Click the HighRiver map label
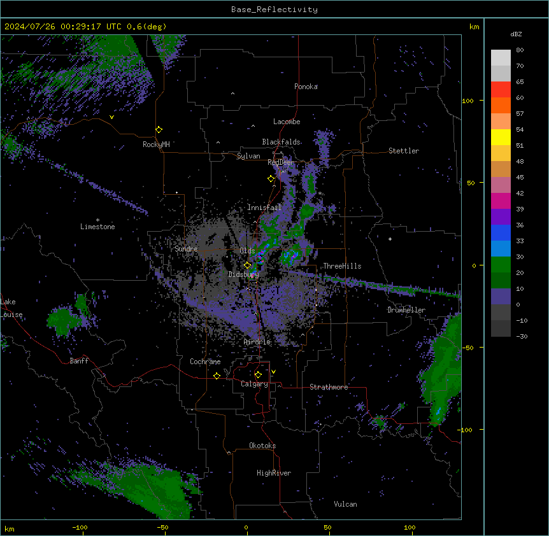Viewport: 549px width, 536px height. pos(274,473)
